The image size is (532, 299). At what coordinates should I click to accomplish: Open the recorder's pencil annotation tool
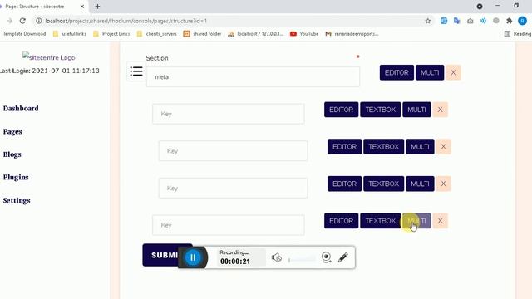tap(343, 257)
